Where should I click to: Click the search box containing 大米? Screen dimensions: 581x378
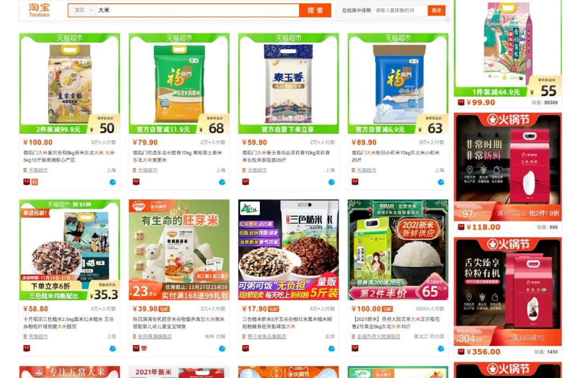click(x=197, y=10)
